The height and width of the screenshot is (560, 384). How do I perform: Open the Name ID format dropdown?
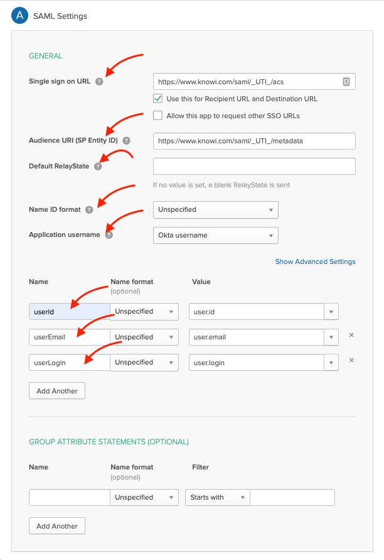click(x=215, y=210)
